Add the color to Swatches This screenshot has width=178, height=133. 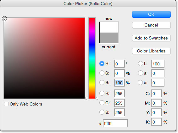click(151, 38)
